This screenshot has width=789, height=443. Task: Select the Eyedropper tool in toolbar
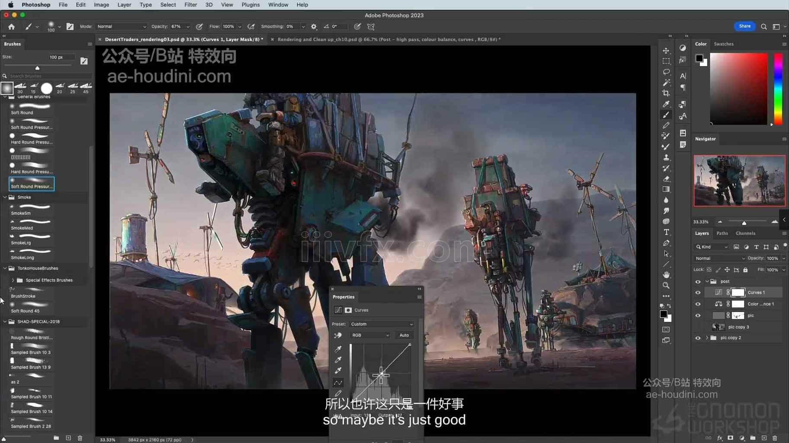point(666,104)
